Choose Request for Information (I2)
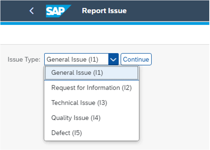 click(92, 88)
